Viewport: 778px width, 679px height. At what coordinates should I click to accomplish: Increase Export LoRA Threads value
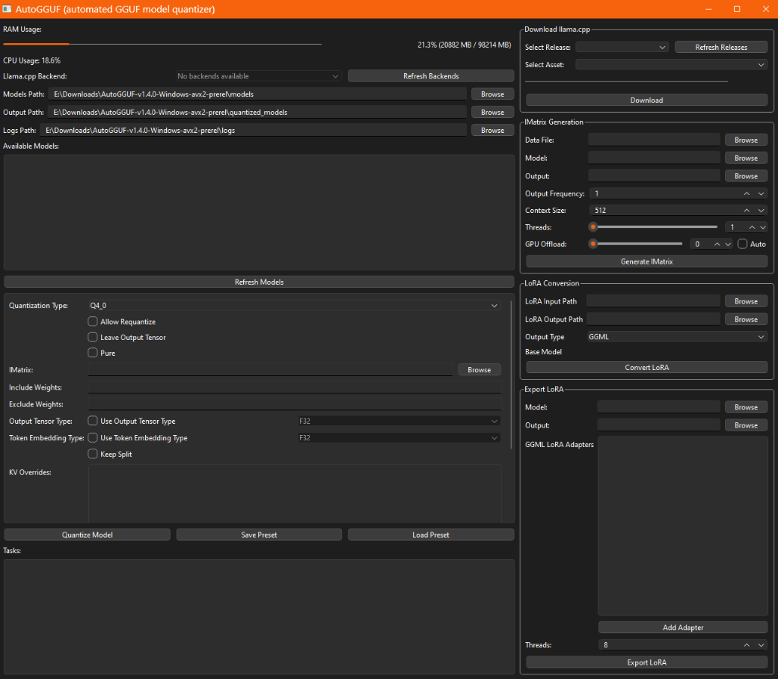747,645
